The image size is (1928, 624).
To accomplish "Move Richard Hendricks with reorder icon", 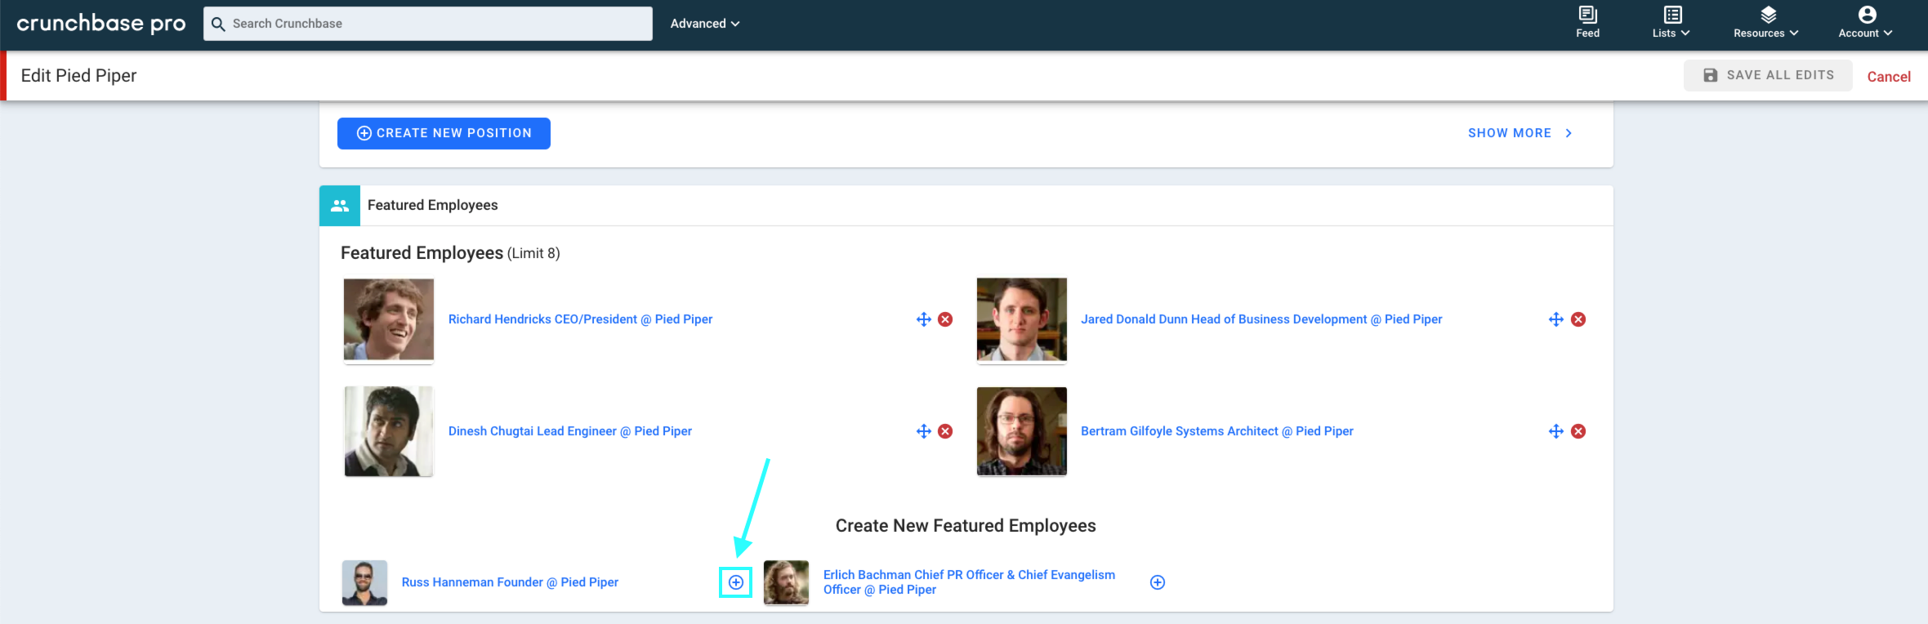I will [x=924, y=319].
